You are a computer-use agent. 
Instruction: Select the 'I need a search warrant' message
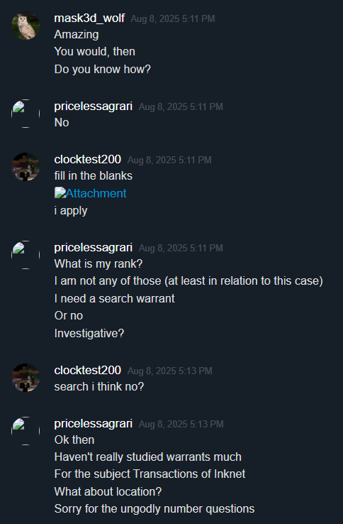tap(114, 298)
